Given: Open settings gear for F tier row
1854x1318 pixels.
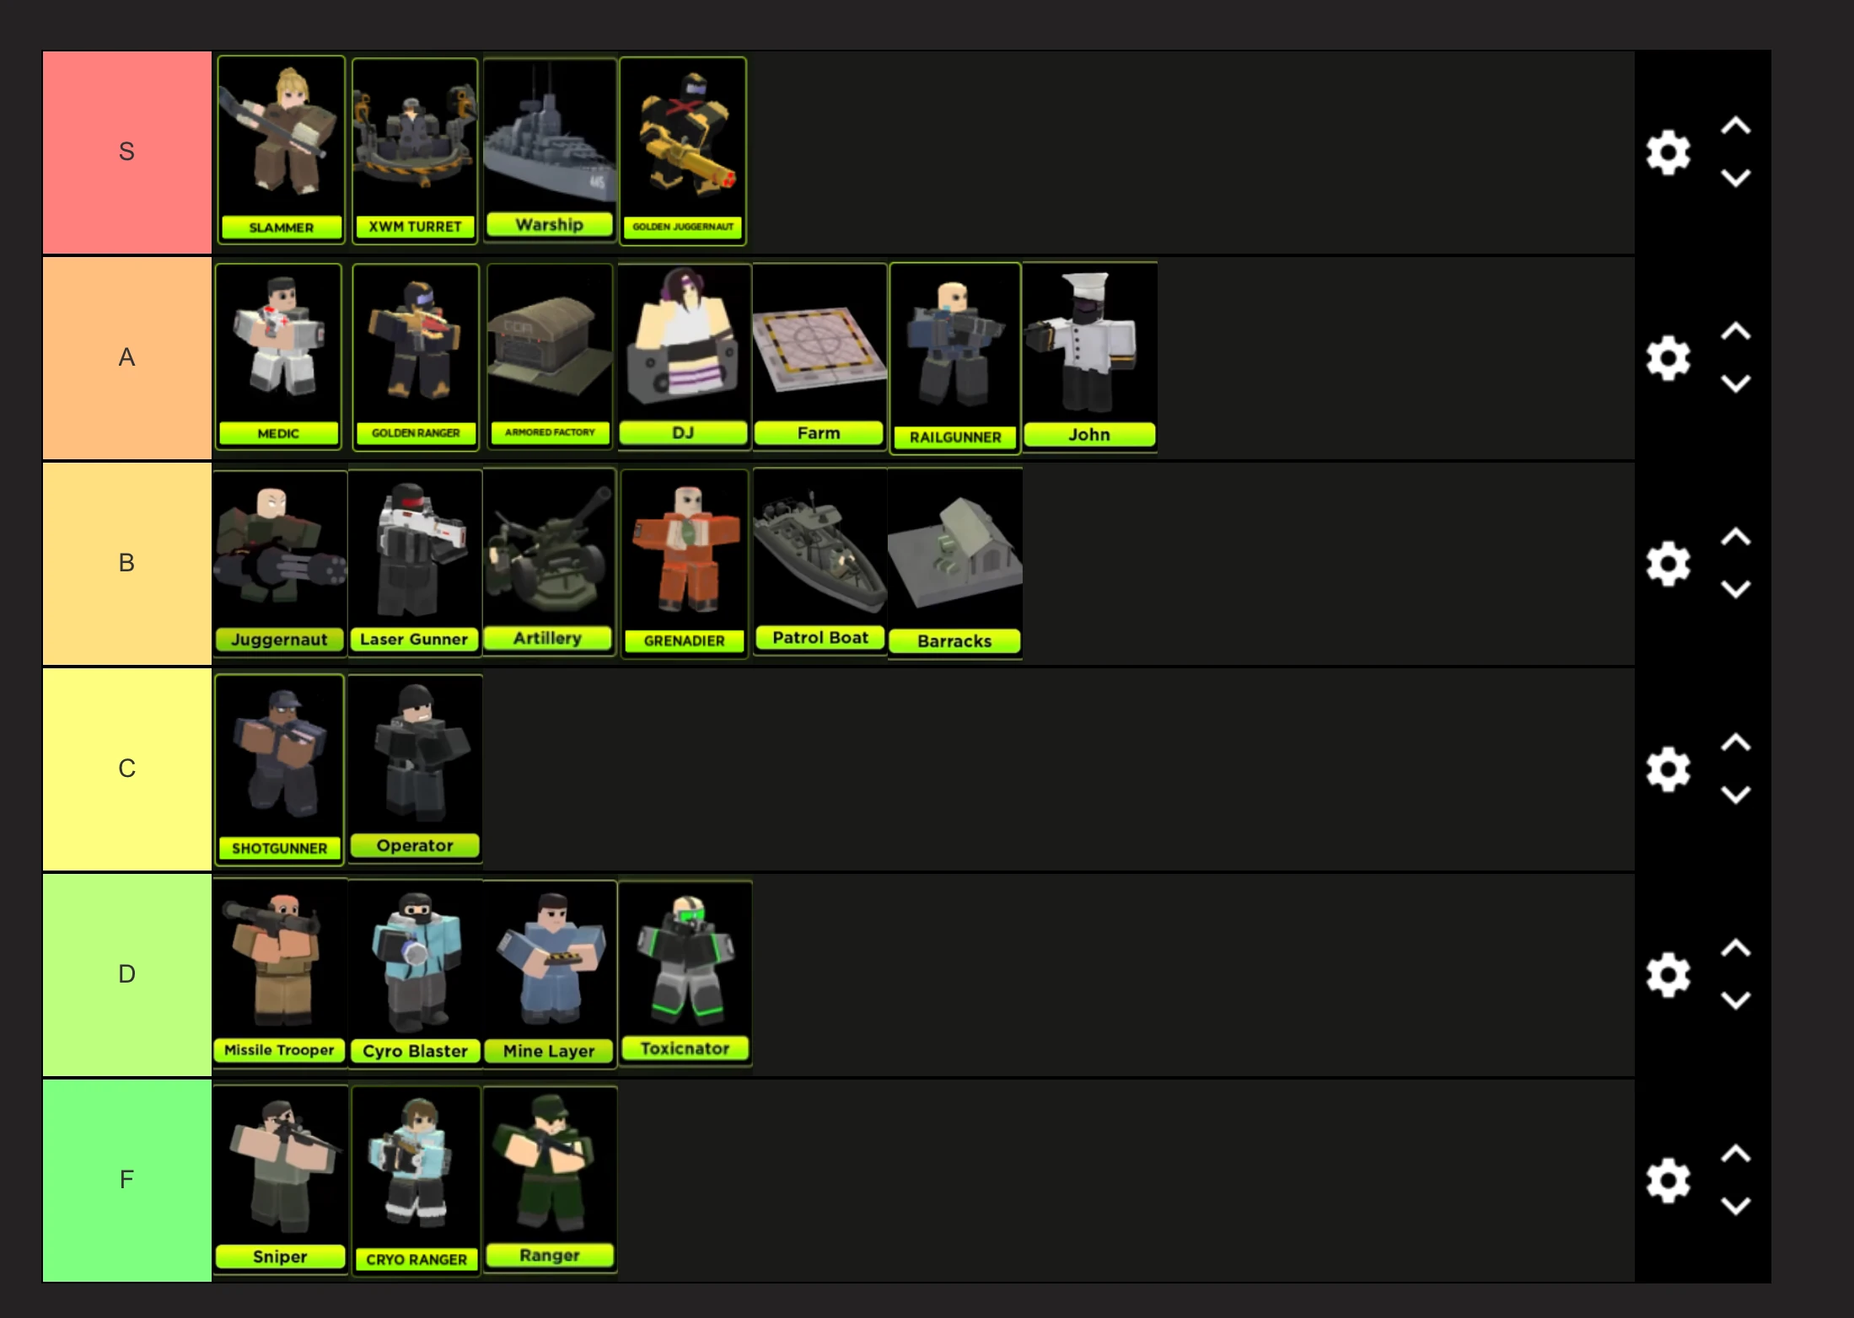Looking at the screenshot, I should [1669, 1181].
